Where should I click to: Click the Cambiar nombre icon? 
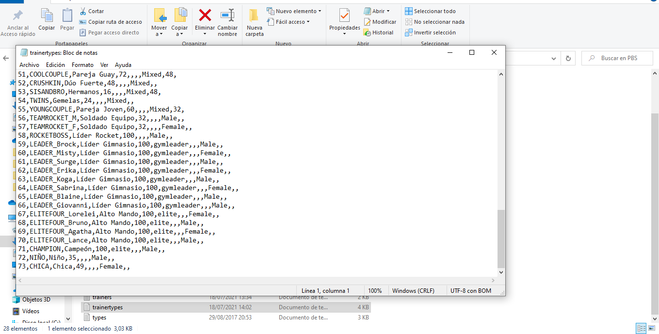tap(227, 16)
